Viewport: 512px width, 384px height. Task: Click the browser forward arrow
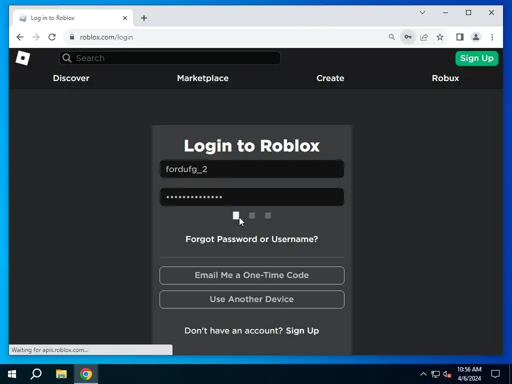click(x=36, y=37)
